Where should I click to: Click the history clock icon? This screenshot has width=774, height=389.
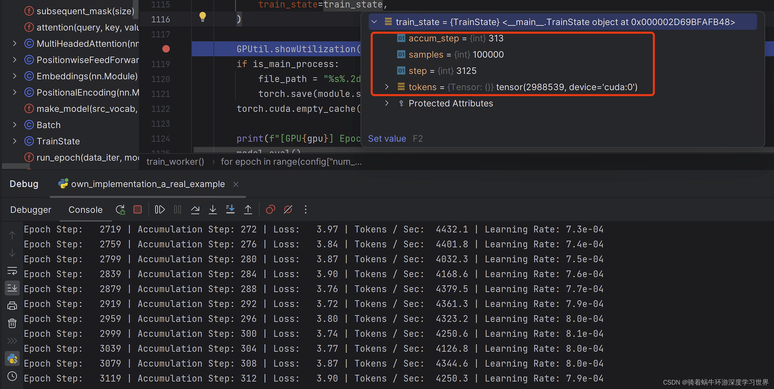pos(12,376)
